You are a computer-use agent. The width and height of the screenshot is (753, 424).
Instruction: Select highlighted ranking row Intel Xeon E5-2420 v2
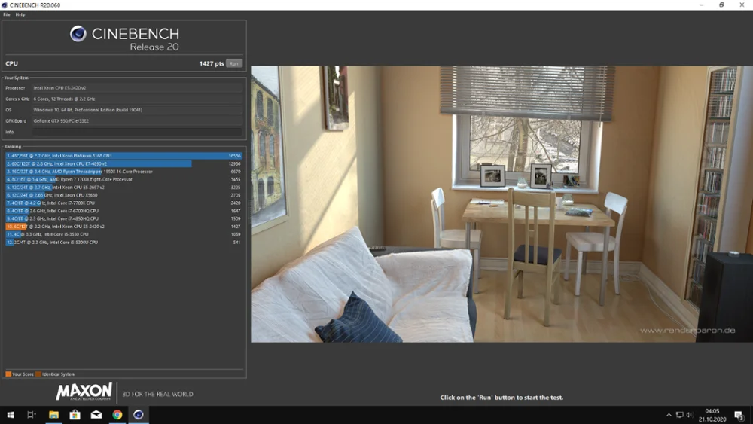(123, 226)
